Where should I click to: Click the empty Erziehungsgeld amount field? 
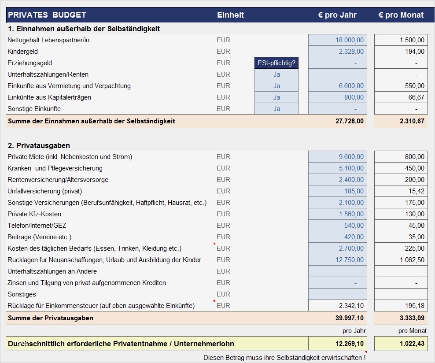pyautogui.click(x=337, y=63)
